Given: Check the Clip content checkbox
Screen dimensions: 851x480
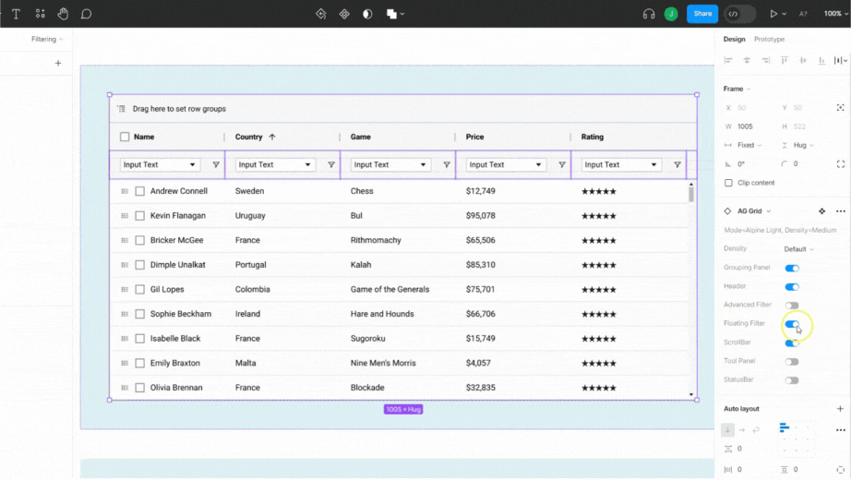Looking at the screenshot, I should click(x=729, y=183).
